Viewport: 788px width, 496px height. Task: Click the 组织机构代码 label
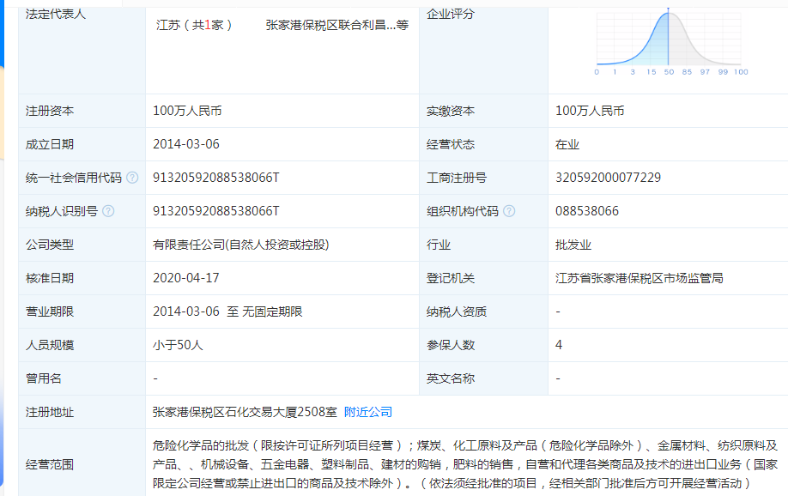tap(463, 211)
